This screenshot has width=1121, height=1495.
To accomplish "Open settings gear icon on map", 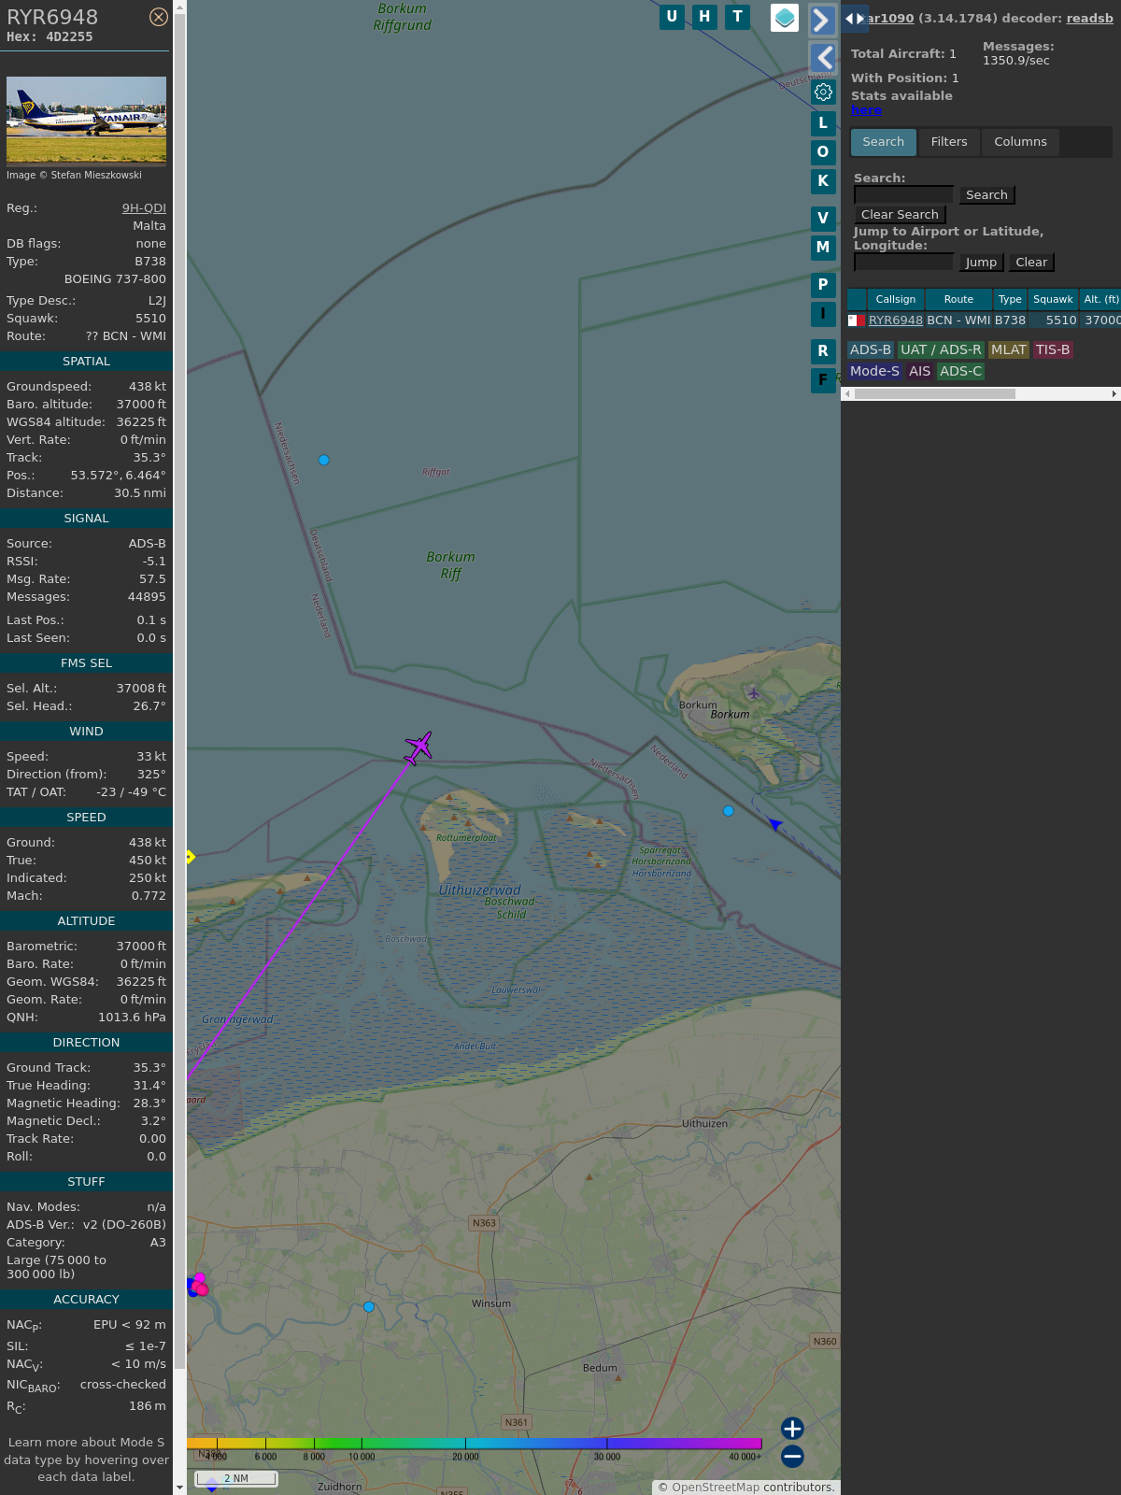I will 823,92.
